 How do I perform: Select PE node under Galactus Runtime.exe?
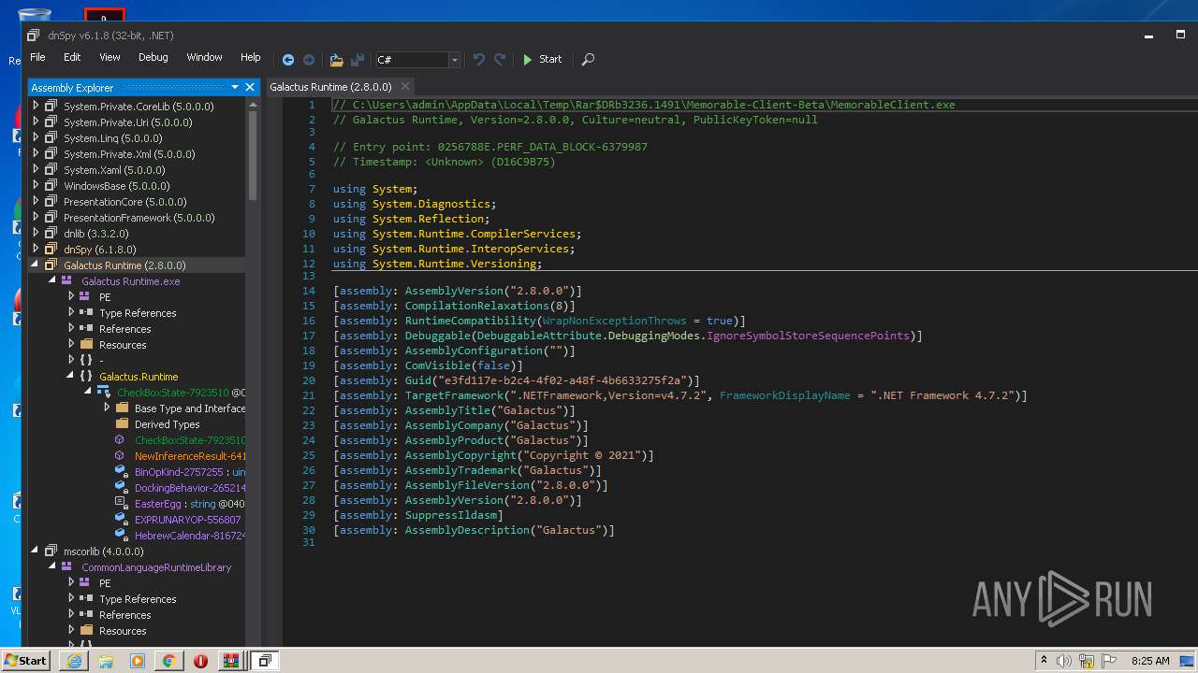click(105, 297)
